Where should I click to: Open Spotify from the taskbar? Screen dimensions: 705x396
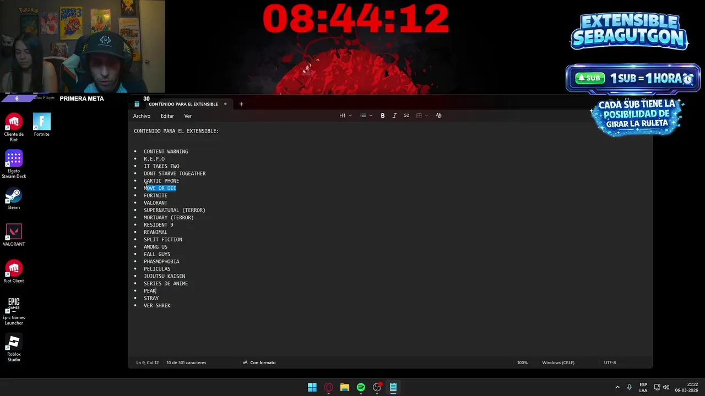(361, 387)
